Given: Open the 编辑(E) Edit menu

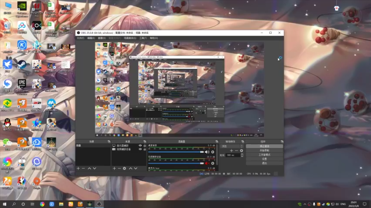Looking at the screenshot, I should pos(91,38).
